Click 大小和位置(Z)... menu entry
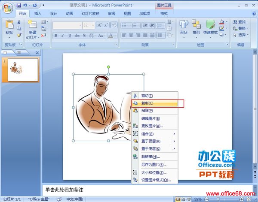The height and width of the screenshot is (202, 258). coord(155,173)
